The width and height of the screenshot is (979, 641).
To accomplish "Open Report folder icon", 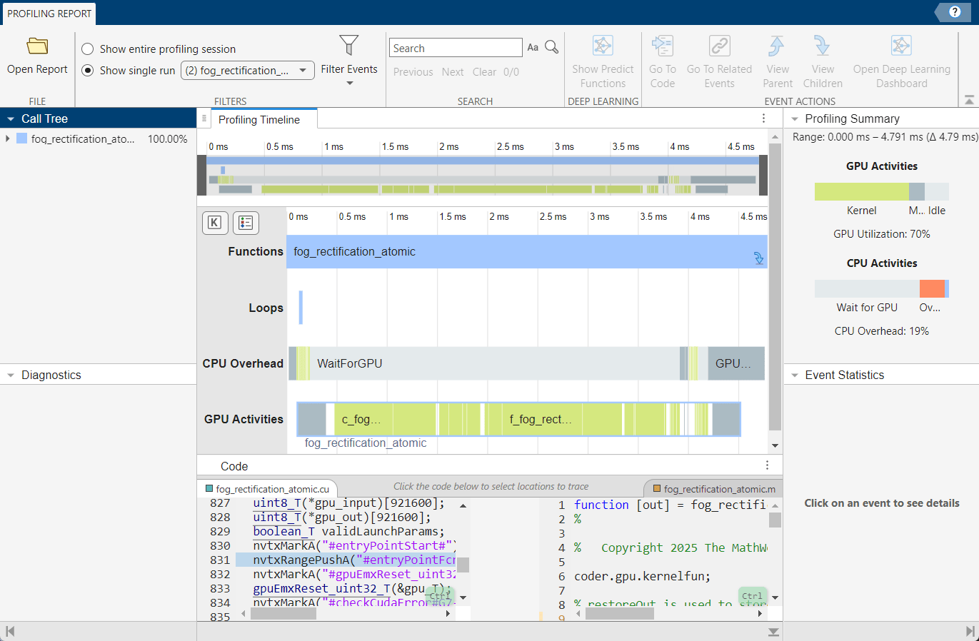I will point(37,46).
